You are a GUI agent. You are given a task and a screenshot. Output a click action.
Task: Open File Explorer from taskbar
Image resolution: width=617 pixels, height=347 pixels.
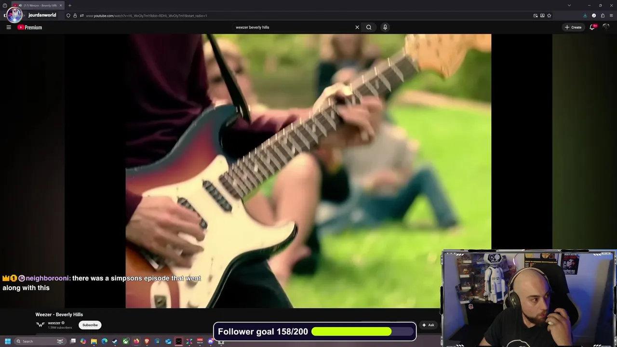coord(94,341)
